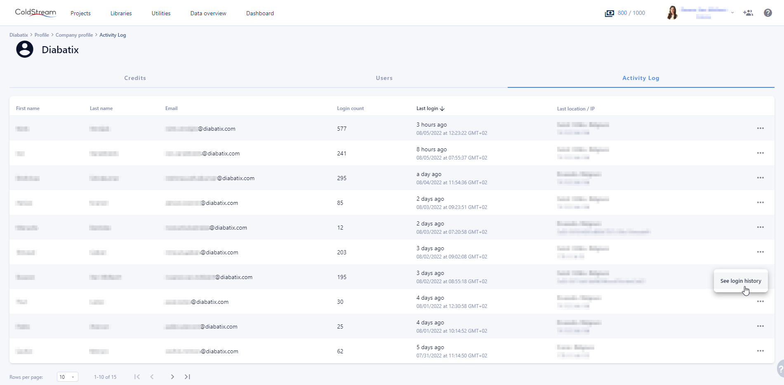This screenshot has width=784, height=385.
Task: Open the add users icon in header
Action: [x=748, y=13]
